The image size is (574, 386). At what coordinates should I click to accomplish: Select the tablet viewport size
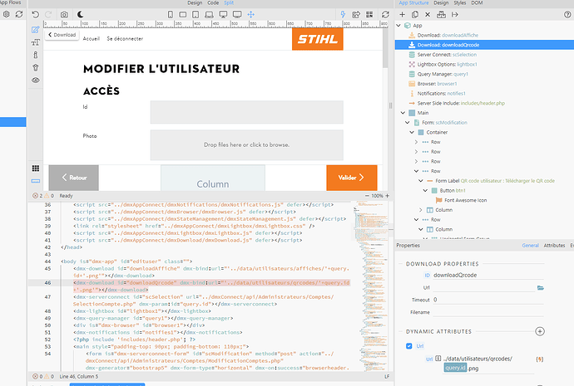pos(195,15)
